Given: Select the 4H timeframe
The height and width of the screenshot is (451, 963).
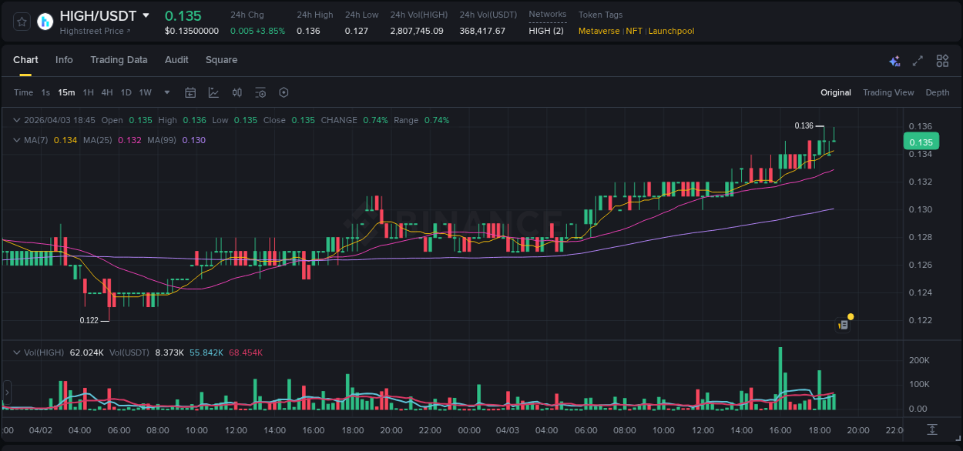Looking at the screenshot, I should tap(107, 92).
